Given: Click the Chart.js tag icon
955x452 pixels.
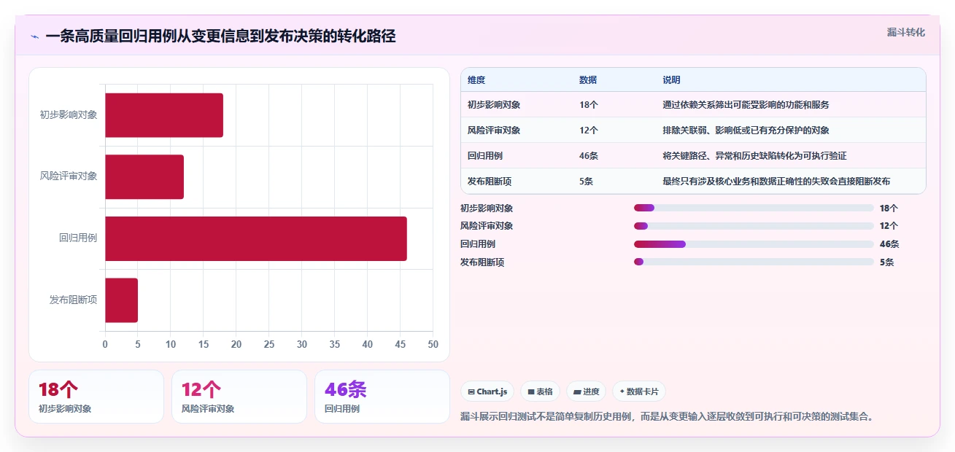Looking at the screenshot, I should [x=471, y=392].
